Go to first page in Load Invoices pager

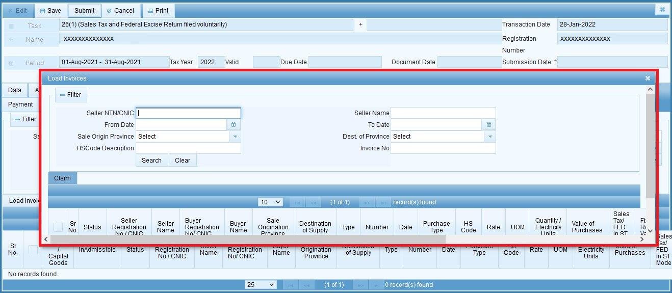pyautogui.click(x=297, y=202)
